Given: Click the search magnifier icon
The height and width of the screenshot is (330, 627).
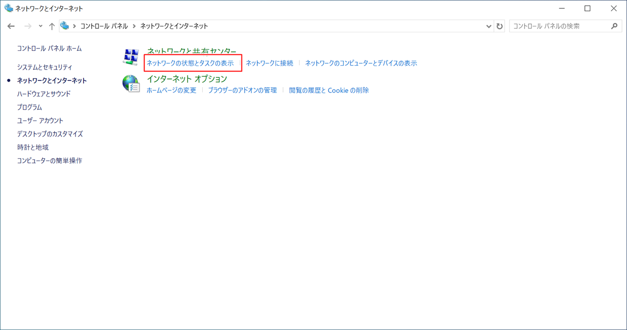Looking at the screenshot, I should tap(614, 26).
